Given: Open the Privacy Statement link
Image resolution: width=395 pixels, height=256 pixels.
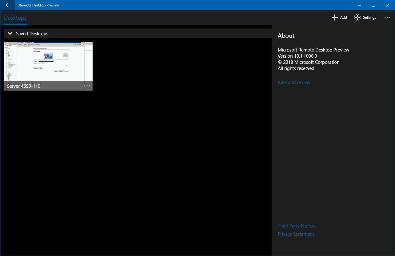Looking at the screenshot, I should point(296,234).
